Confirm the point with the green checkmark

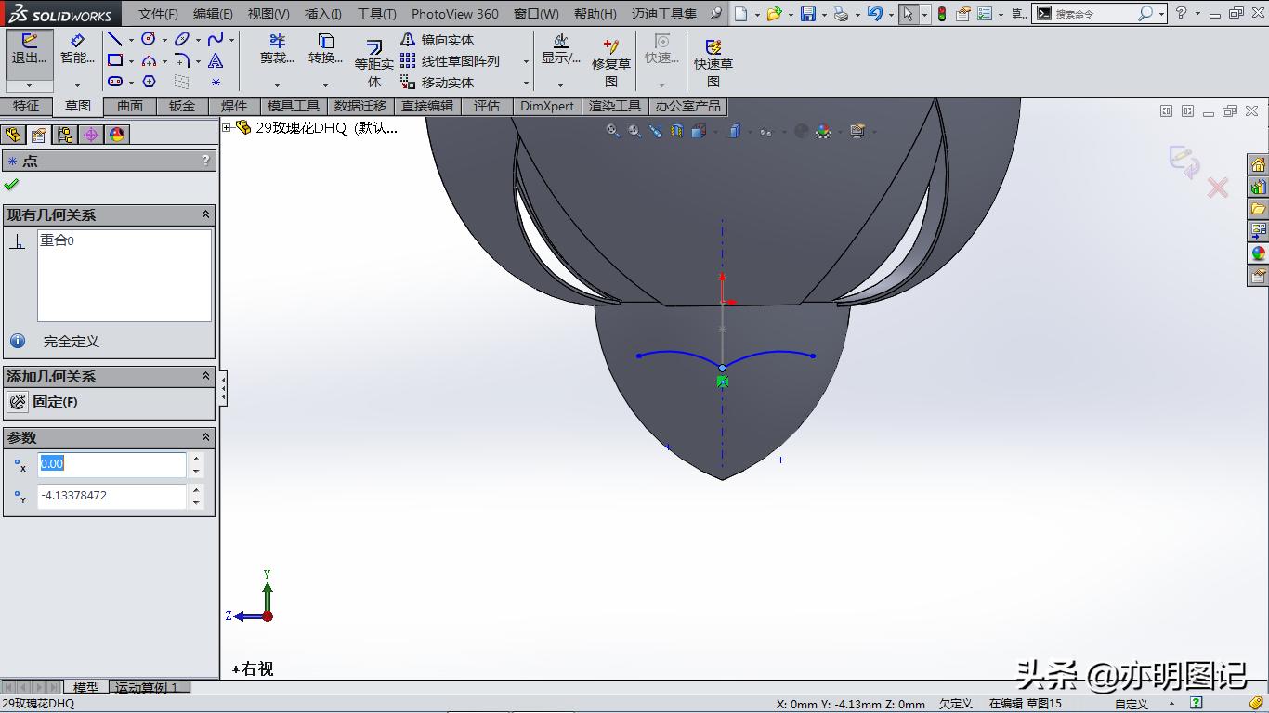[x=13, y=183]
